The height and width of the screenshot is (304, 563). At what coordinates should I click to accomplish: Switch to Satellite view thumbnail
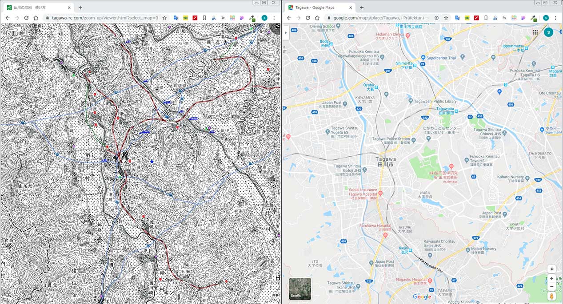click(300, 288)
